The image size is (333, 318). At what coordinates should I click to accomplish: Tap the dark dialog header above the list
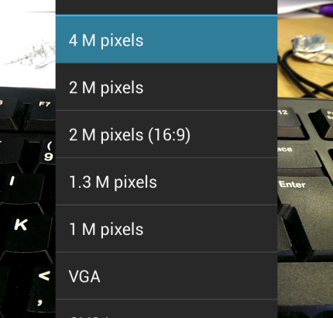coord(166,7)
